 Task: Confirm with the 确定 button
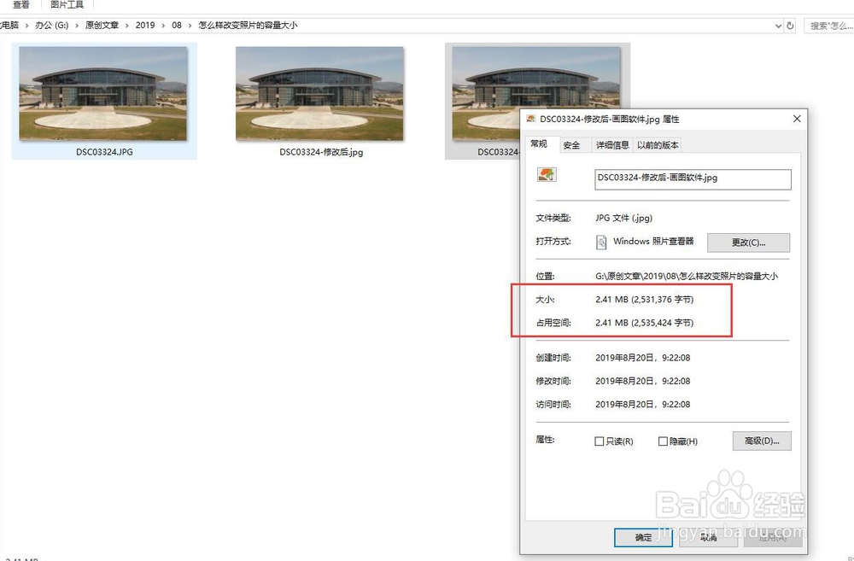[643, 538]
